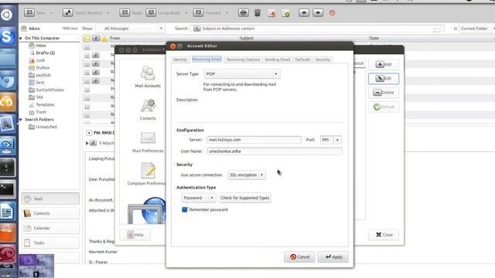Open the orange CD launcher icon
This screenshot has height=278, width=495.
click(7, 102)
